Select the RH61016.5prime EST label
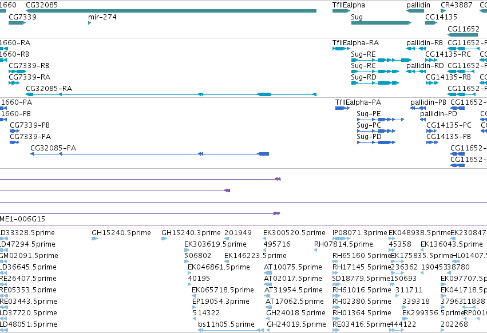The image size is (487, 333). pyautogui.click(x=362, y=290)
